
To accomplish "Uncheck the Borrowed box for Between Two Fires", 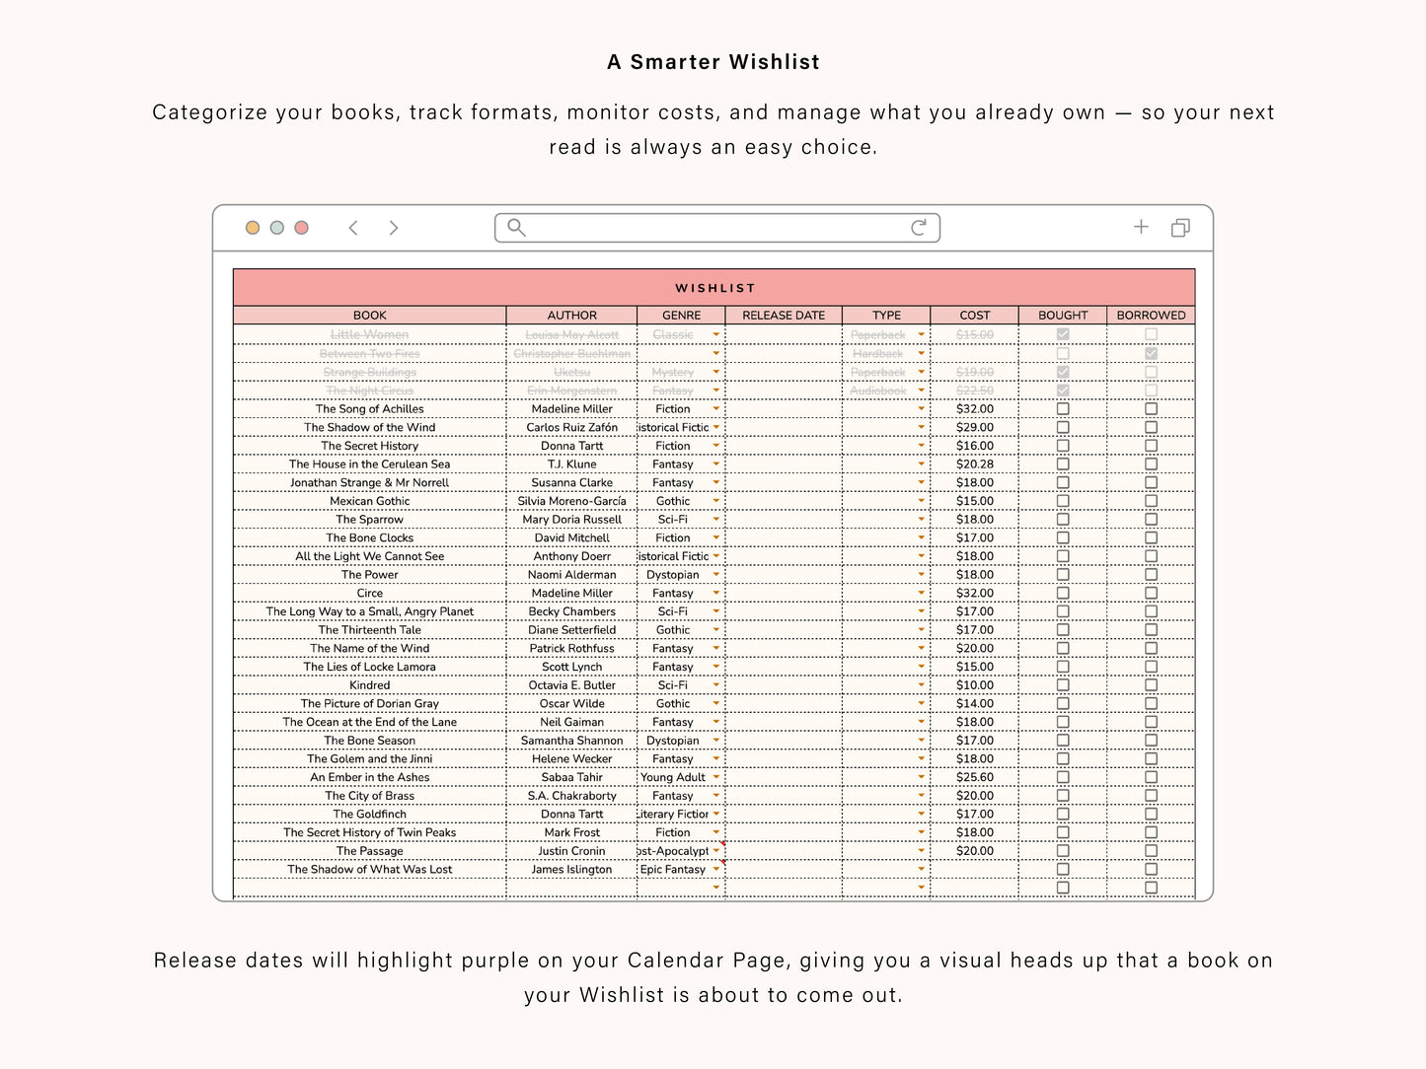I will tap(1150, 353).
